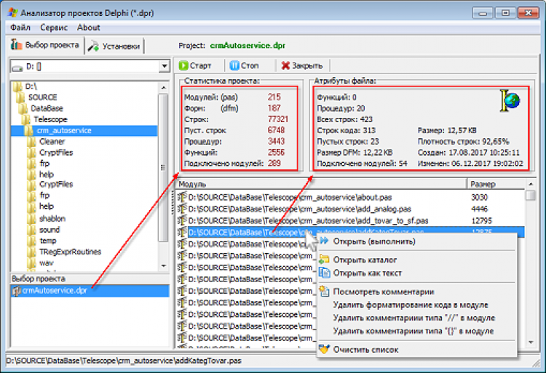The width and height of the screenshot is (546, 373).
Task: Click the application icon in title bar
Action: [x=13, y=13]
